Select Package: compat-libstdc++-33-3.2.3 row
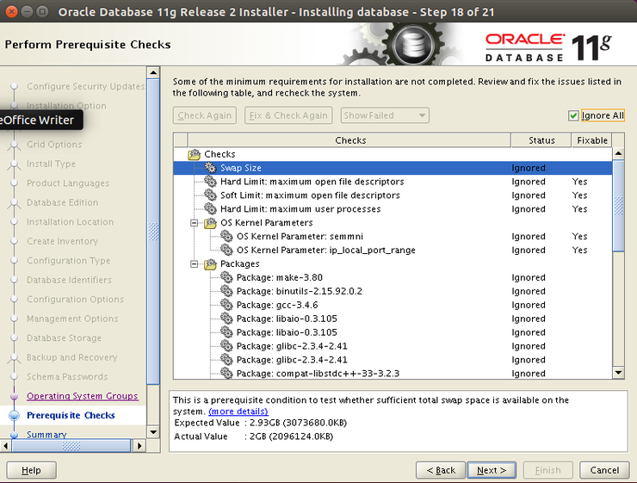637x483 pixels. pos(393,374)
